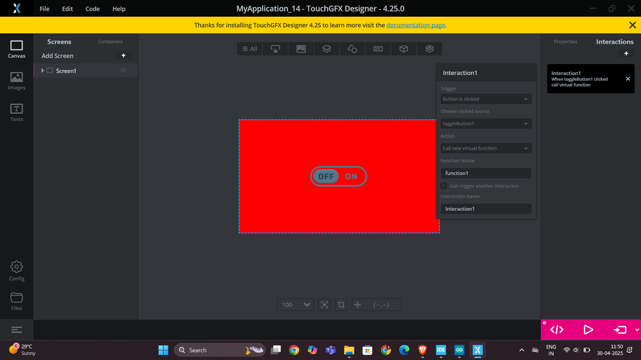The width and height of the screenshot is (641, 360).
Task: Click the TouchGFX logo icon
Action: coord(16,8)
